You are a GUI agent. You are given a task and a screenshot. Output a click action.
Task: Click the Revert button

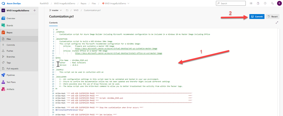click(273, 17)
